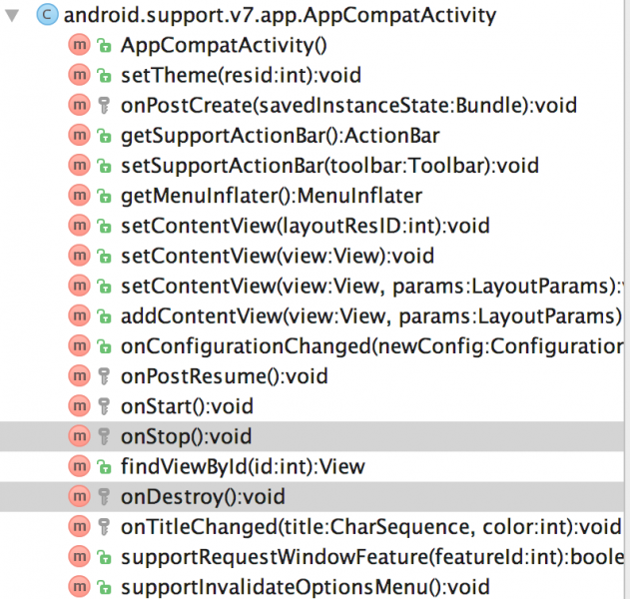
Task: Click public lock icon beside supportRequestWindowFeature
Action: coord(104,557)
